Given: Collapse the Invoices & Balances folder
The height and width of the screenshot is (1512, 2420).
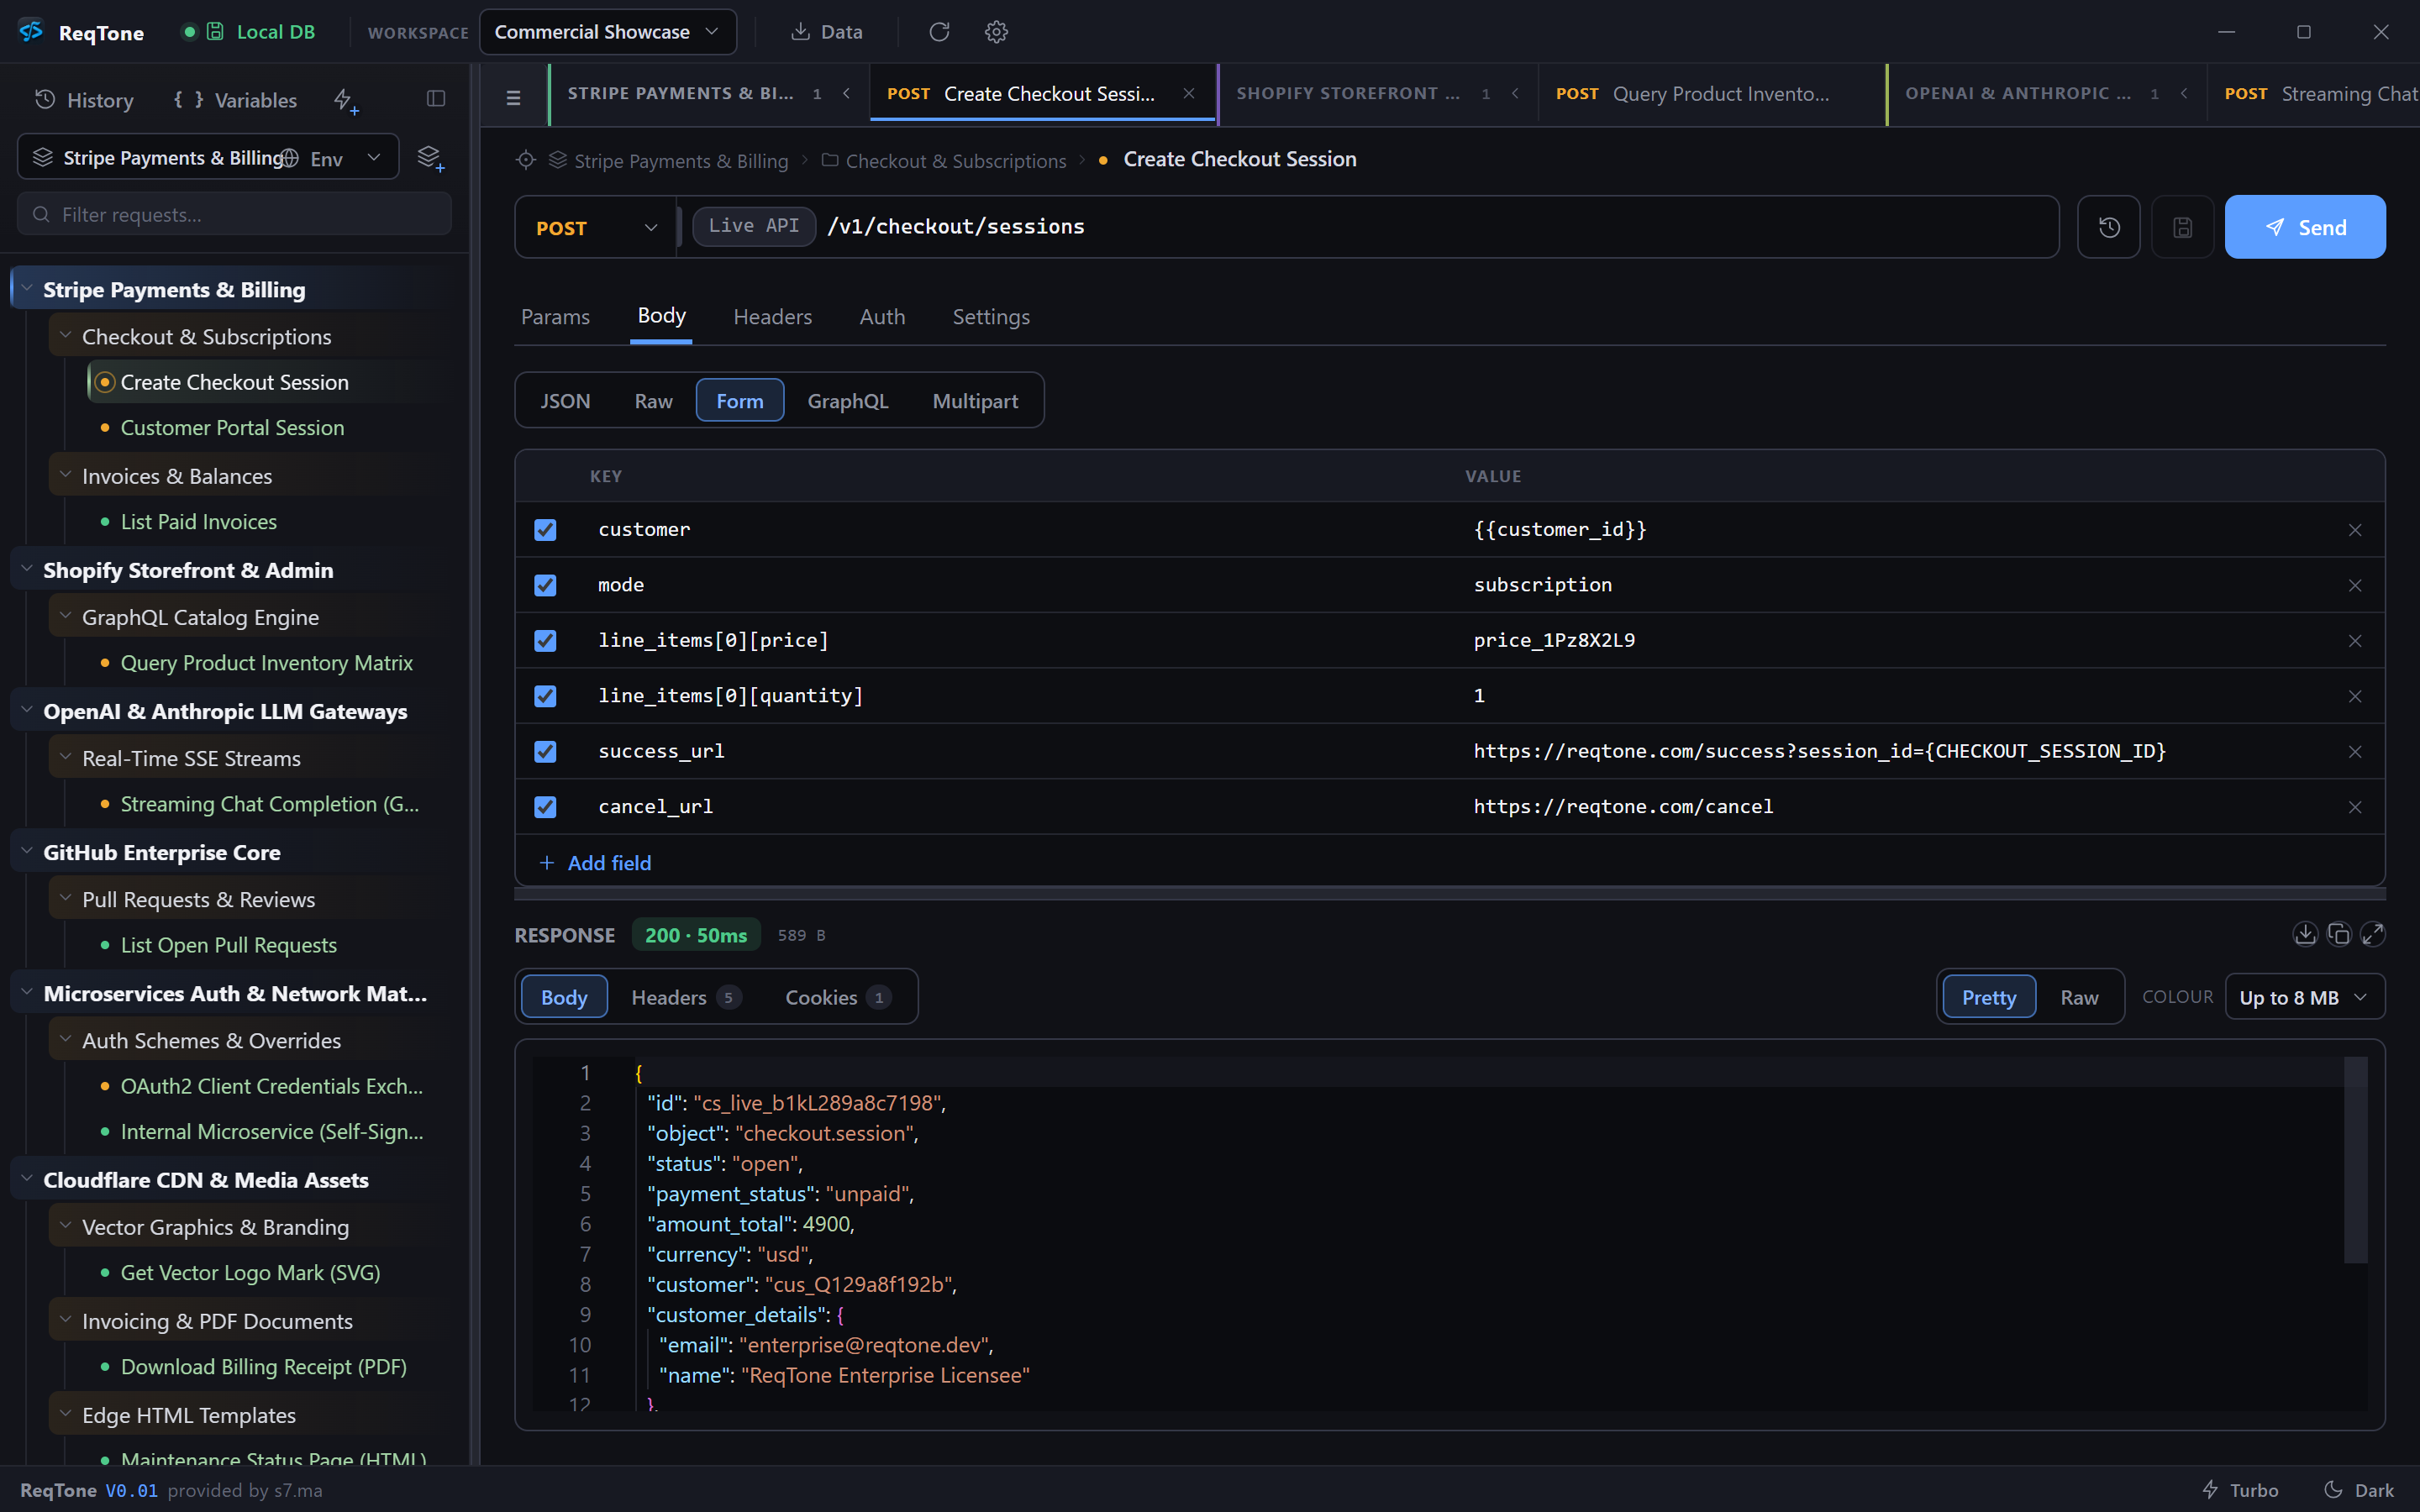Looking at the screenshot, I should coord(65,475).
